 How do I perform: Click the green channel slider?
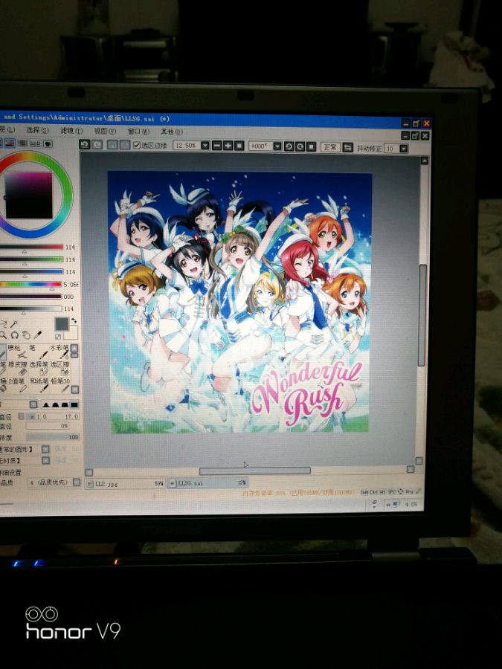pyautogui.click(x=31, y=259)
